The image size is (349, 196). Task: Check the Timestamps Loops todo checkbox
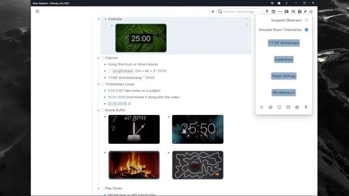pyautogui.click(x=103, y=84)
